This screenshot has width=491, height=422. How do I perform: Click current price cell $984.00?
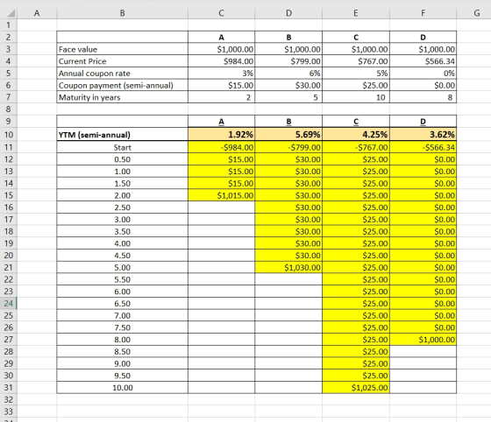click(221, 61)
